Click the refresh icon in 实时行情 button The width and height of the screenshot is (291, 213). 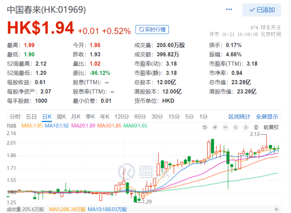pos(141,29)
